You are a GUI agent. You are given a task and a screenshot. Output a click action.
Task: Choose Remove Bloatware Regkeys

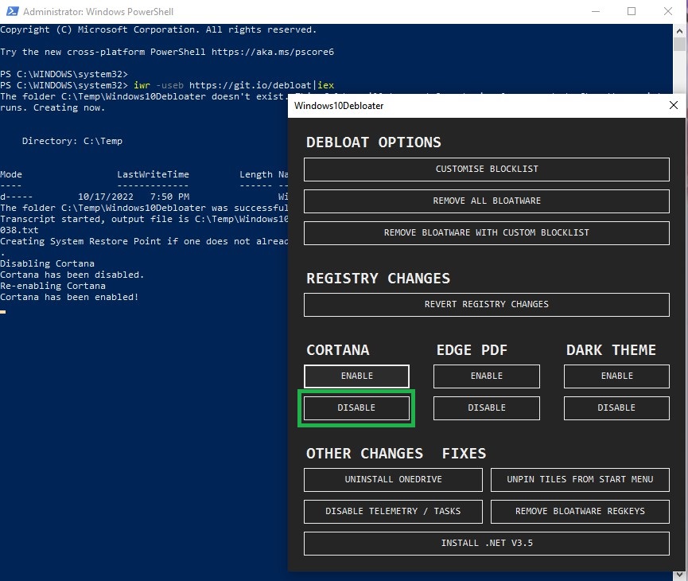580,511
